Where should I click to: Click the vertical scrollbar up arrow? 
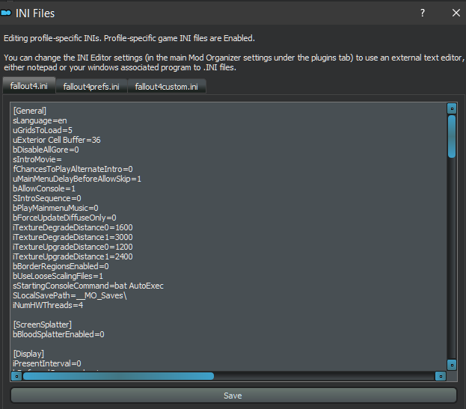point(452,108)
